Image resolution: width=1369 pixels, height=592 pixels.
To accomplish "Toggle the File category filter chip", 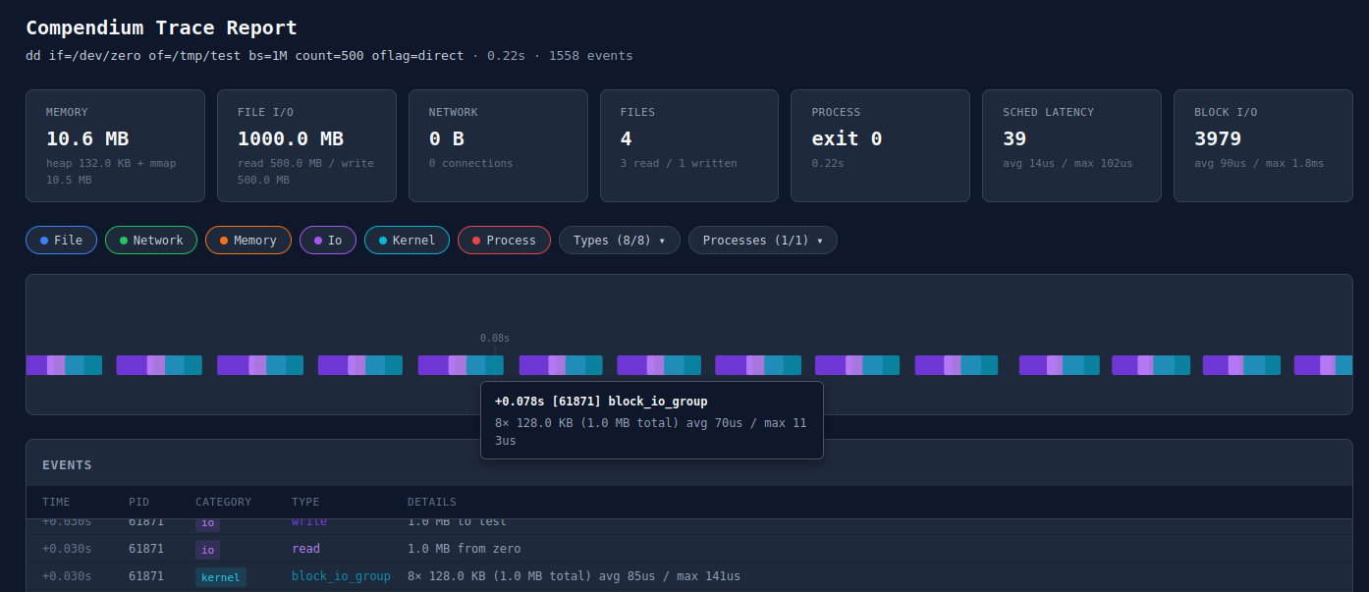I will pos(61,241).
